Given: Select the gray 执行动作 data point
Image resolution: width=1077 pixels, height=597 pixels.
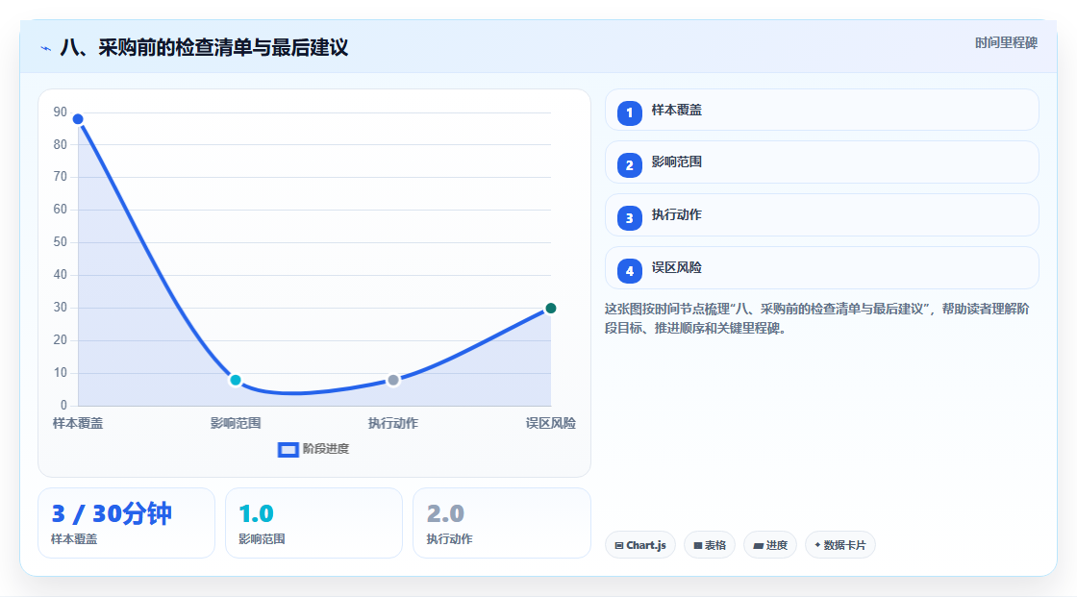Looking at the screenshot, I should [x=393, y=380].
